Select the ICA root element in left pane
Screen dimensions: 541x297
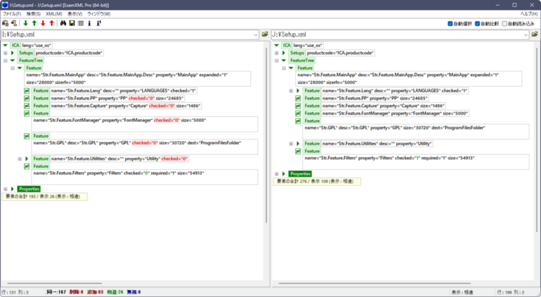tap(15, 45)
